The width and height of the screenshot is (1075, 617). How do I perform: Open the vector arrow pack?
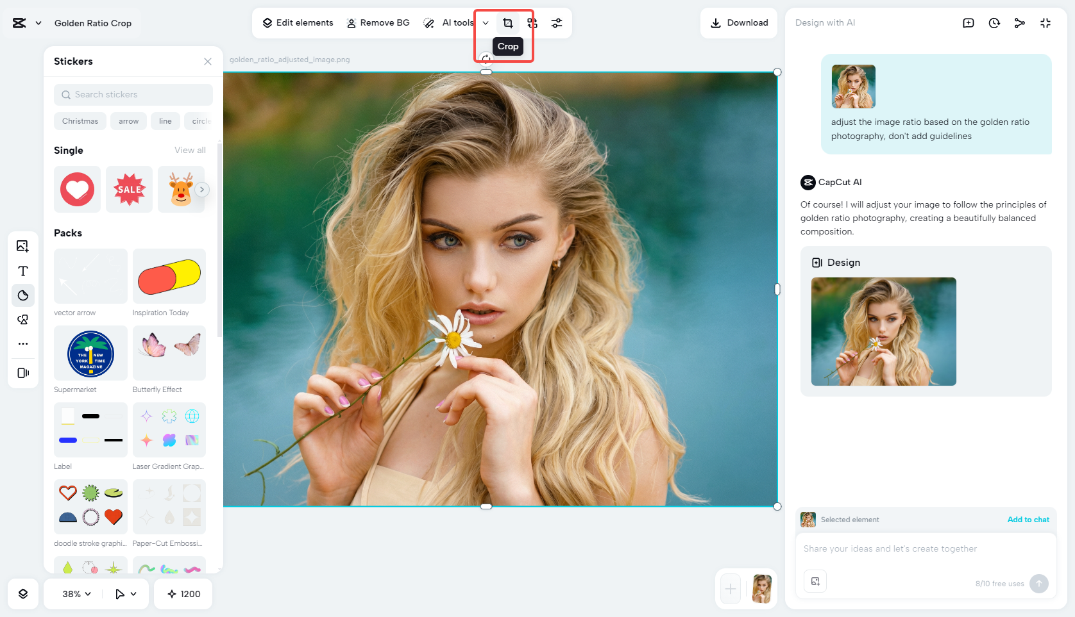click(90, 276)
